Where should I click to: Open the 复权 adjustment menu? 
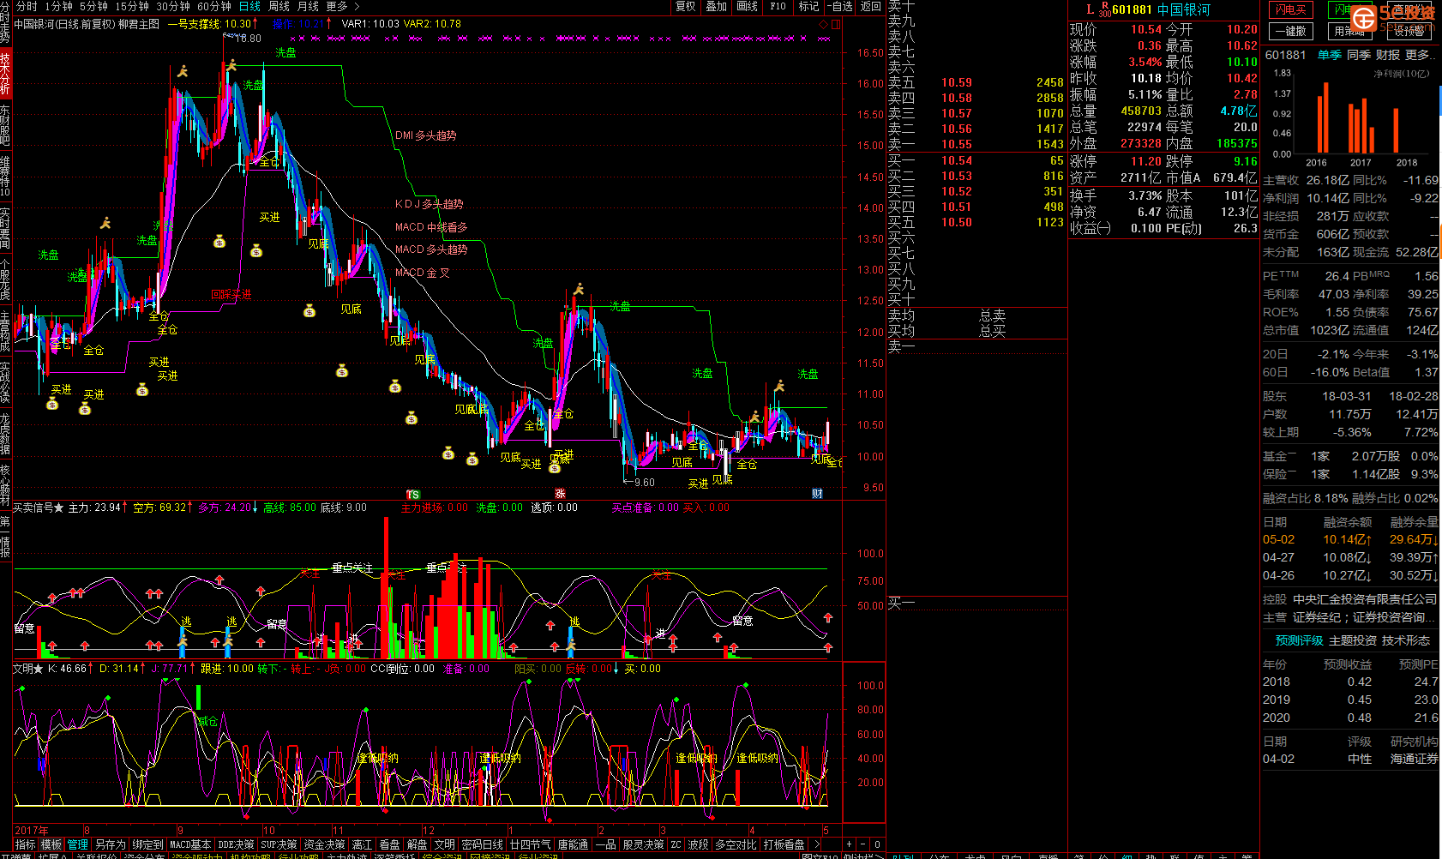[685, 6]
